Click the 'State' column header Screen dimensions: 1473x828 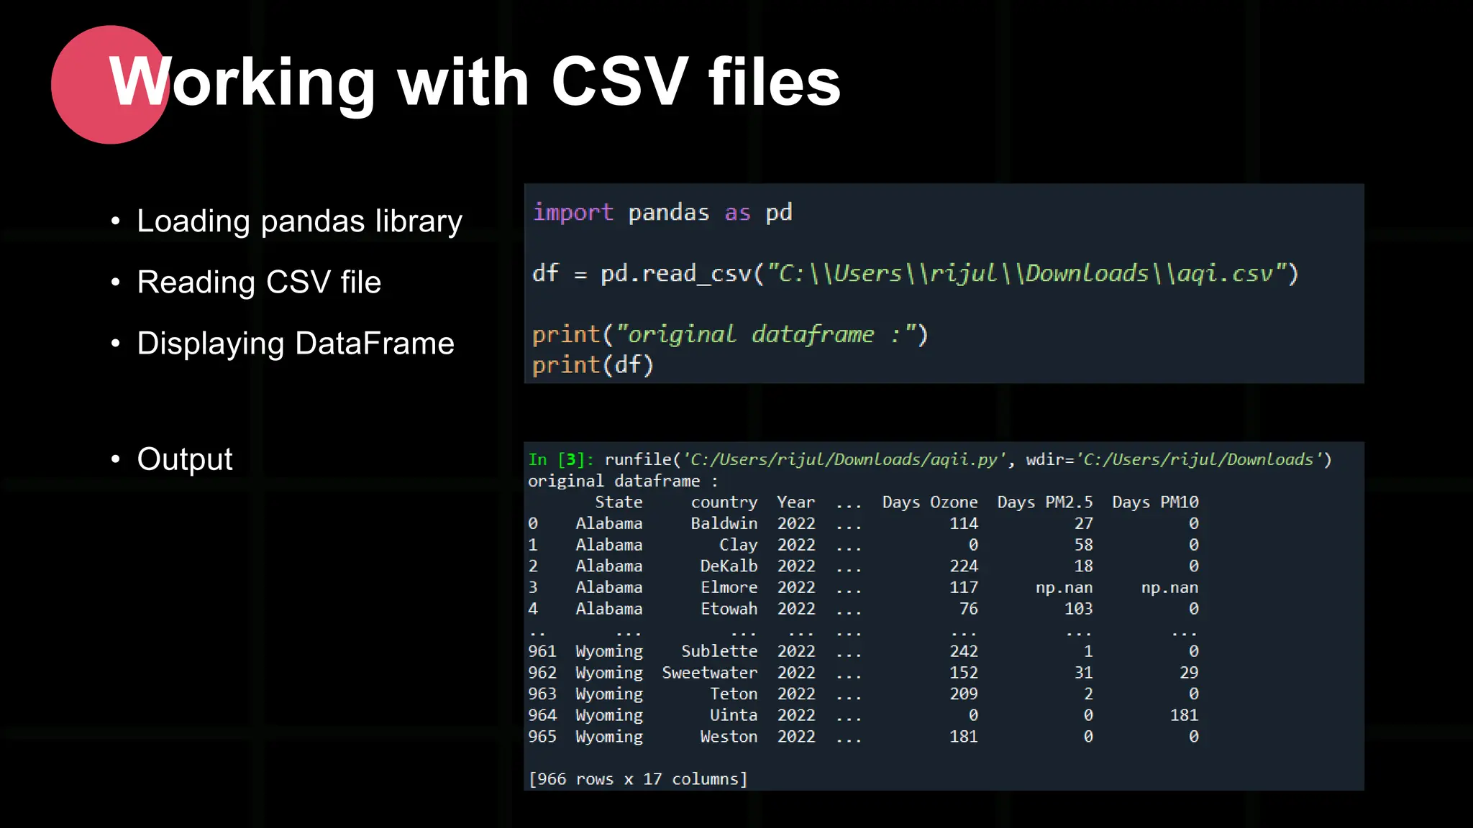click(619, 502)
